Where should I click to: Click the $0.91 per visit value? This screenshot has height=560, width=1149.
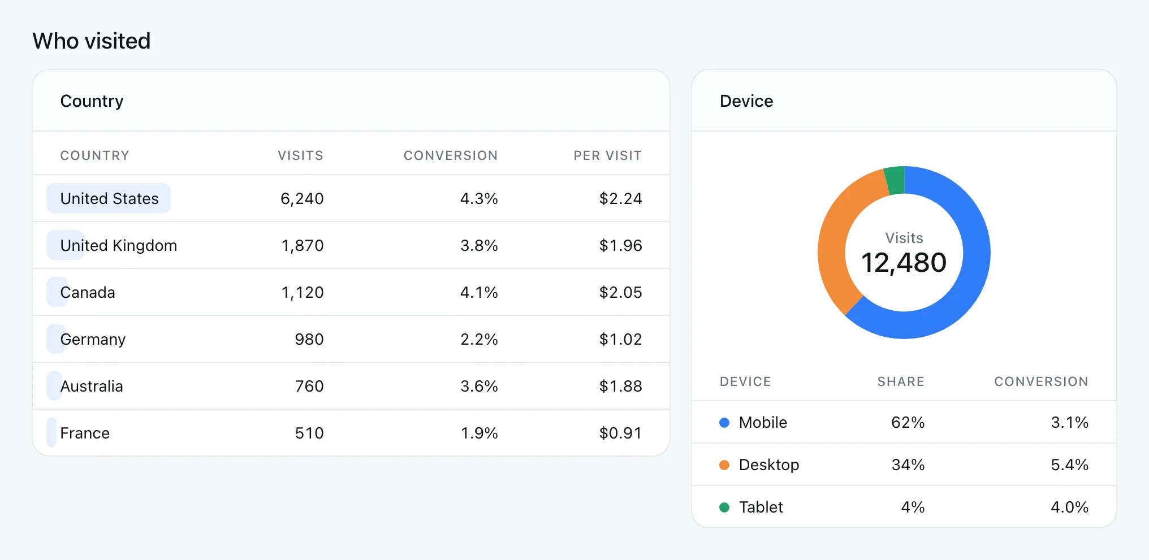[620, 433]
